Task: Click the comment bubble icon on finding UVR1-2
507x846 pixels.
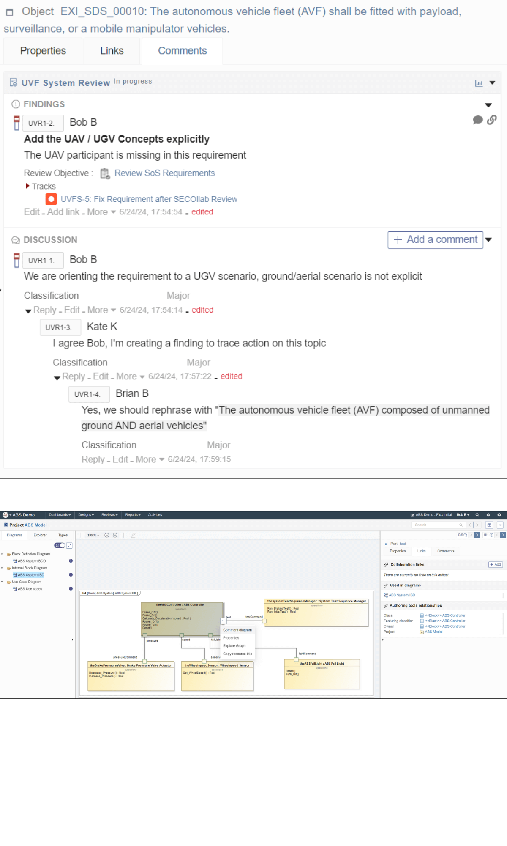Action: click(x=478, y=120)
